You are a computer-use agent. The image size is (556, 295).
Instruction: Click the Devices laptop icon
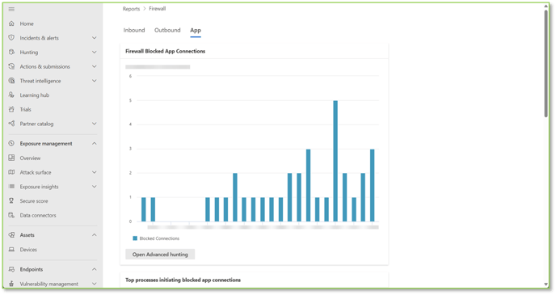pyautogui.click(x=11, y=250)
